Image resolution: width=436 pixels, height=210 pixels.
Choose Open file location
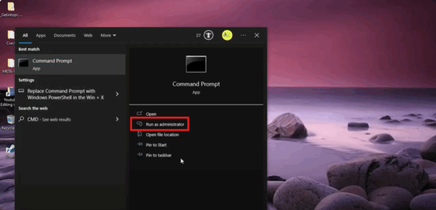(162, 135)
